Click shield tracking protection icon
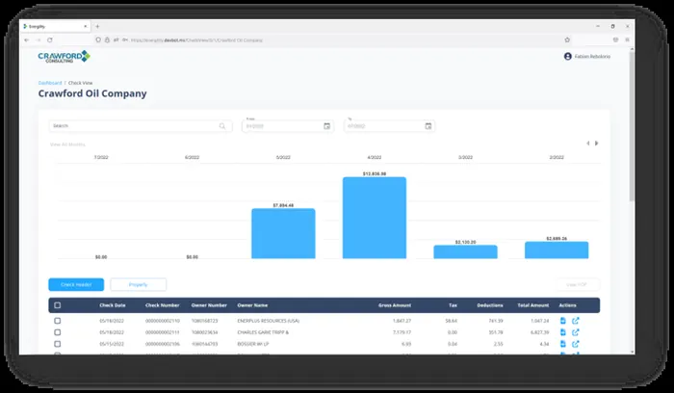This screenshot has height=393, width=674. point(98,40)
